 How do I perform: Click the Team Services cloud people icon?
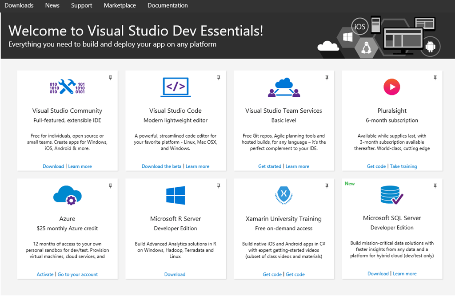(284, 87)
